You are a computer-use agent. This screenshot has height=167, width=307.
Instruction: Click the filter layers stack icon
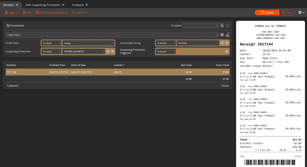[228, 35]
